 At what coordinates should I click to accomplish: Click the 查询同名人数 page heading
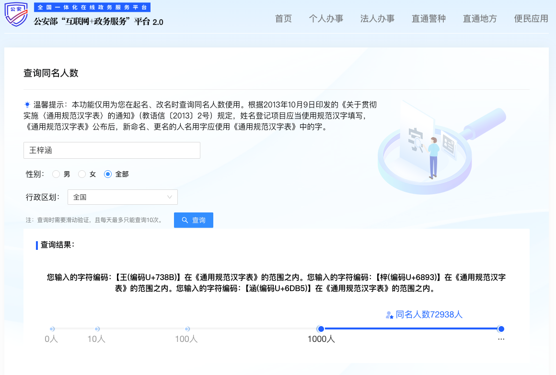click(x=51, y=73)
